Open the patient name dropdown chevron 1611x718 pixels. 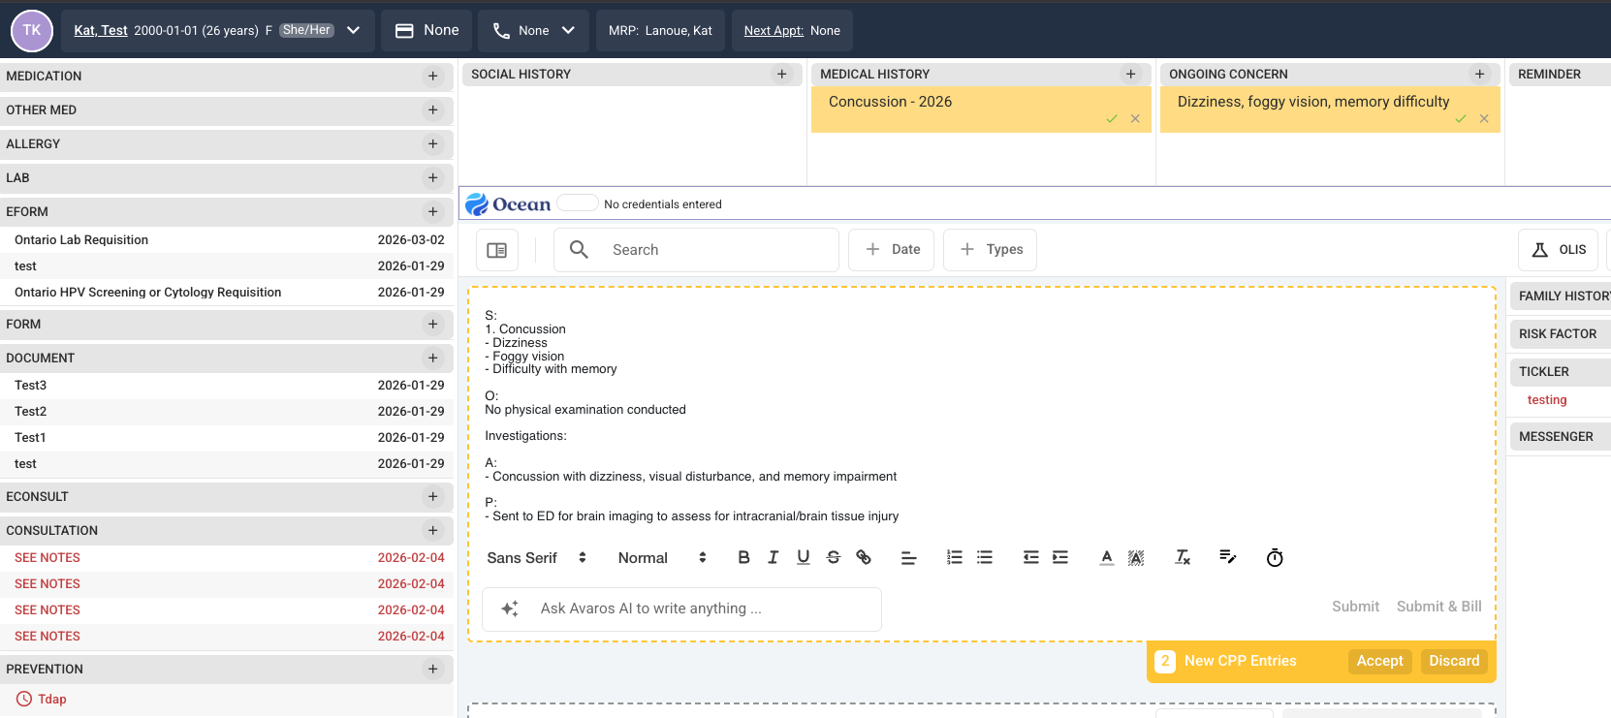coord(354,30)
